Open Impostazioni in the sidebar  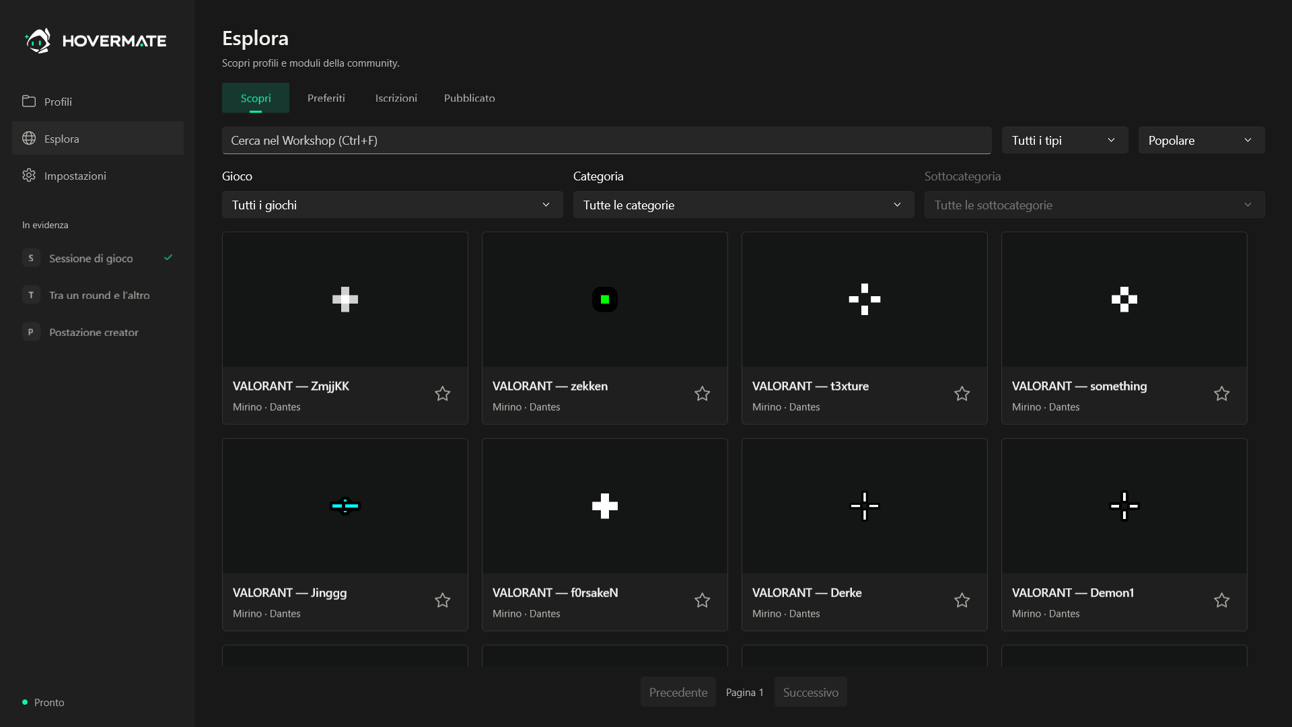98,175
